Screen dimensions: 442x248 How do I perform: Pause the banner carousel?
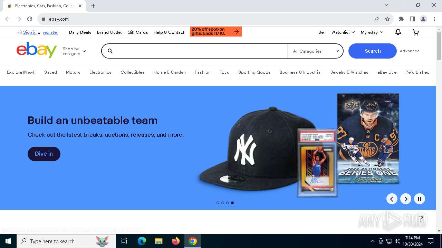pyautogui.click(x=420, y=199)
